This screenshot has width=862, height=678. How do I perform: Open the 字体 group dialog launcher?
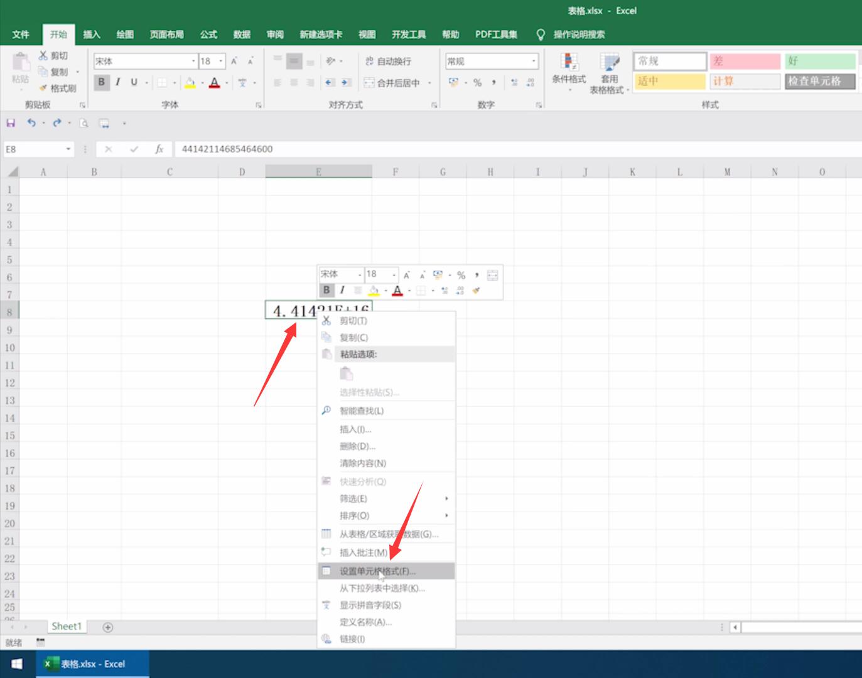click(259, 105)
